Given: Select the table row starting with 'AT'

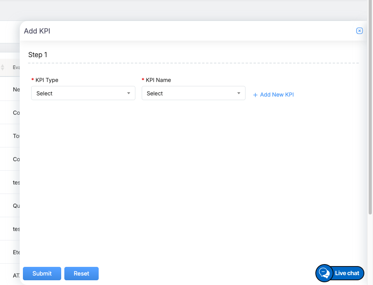Looking at the screenshot, I should click(16, 276).
